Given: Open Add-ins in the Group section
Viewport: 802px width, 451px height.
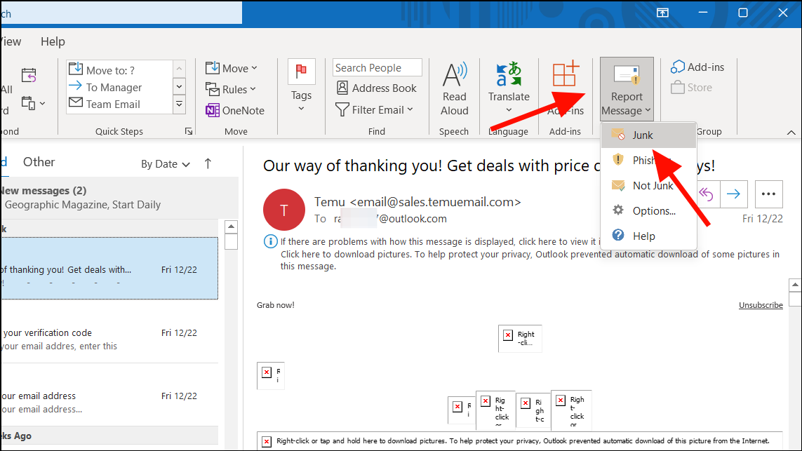Looking at the screenshot, I should (697, 67).
